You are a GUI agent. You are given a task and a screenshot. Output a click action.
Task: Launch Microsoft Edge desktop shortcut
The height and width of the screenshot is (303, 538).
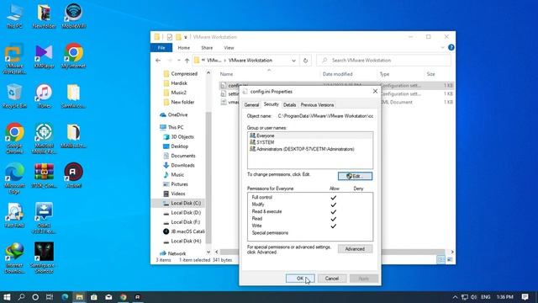click(14, 178)
